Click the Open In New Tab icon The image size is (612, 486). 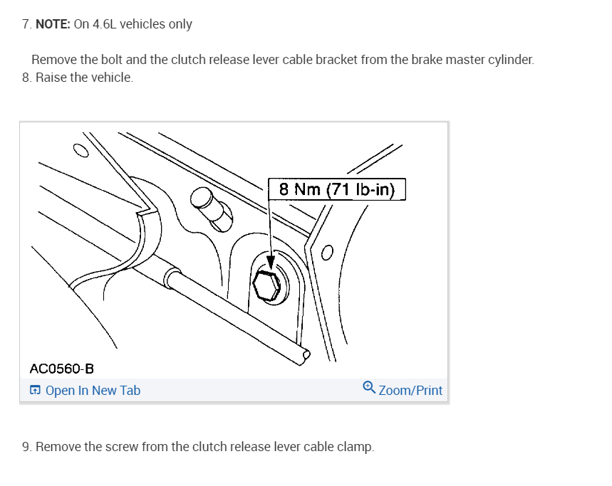[35, 390]
